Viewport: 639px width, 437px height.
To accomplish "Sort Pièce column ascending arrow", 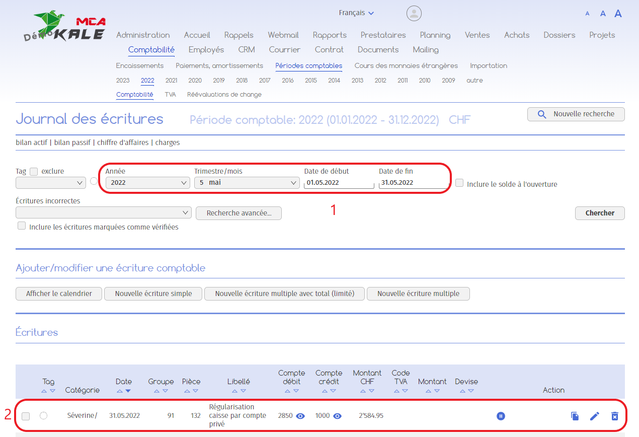I will pyautogui.click(x=187, y=391).
